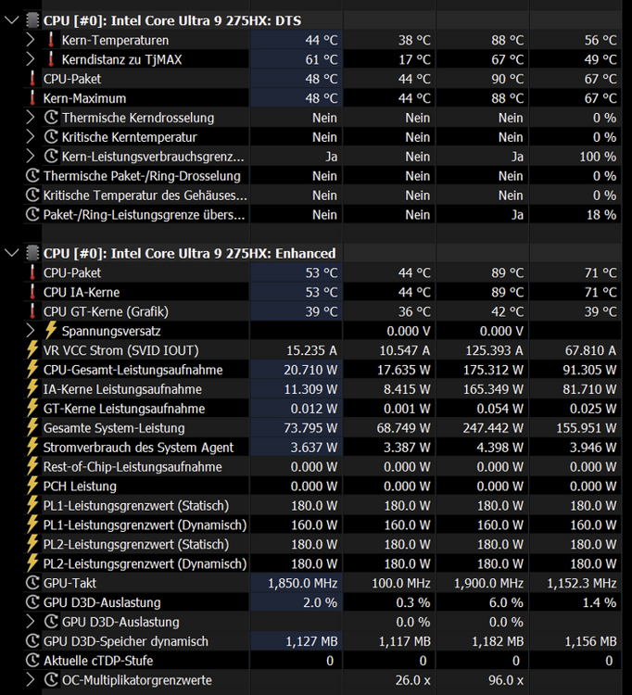
Task: Select the GPU D3D-Speicher dynamisch row label
Action: [x=125, y=641]
